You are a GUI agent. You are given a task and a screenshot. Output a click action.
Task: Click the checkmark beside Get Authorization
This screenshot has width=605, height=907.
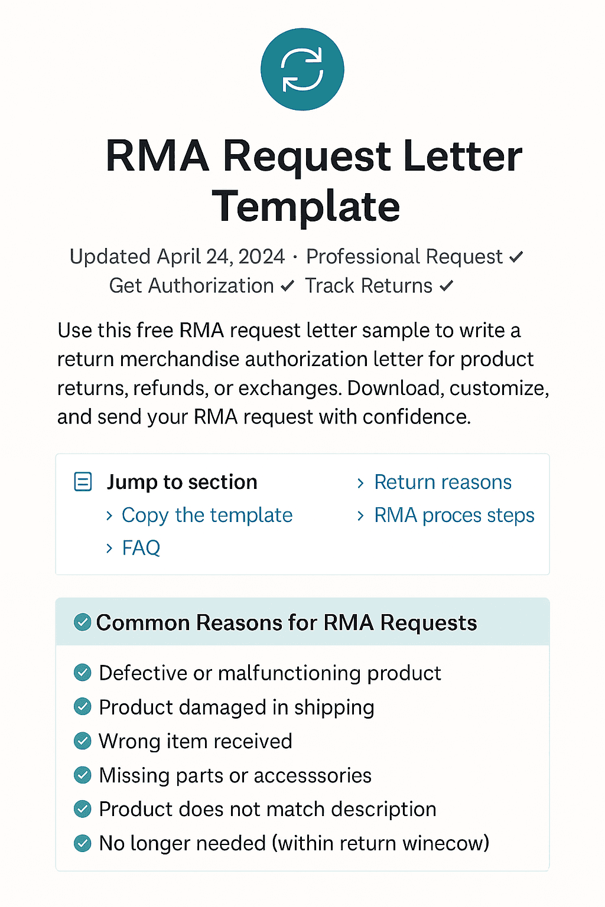tap(288, 286)
